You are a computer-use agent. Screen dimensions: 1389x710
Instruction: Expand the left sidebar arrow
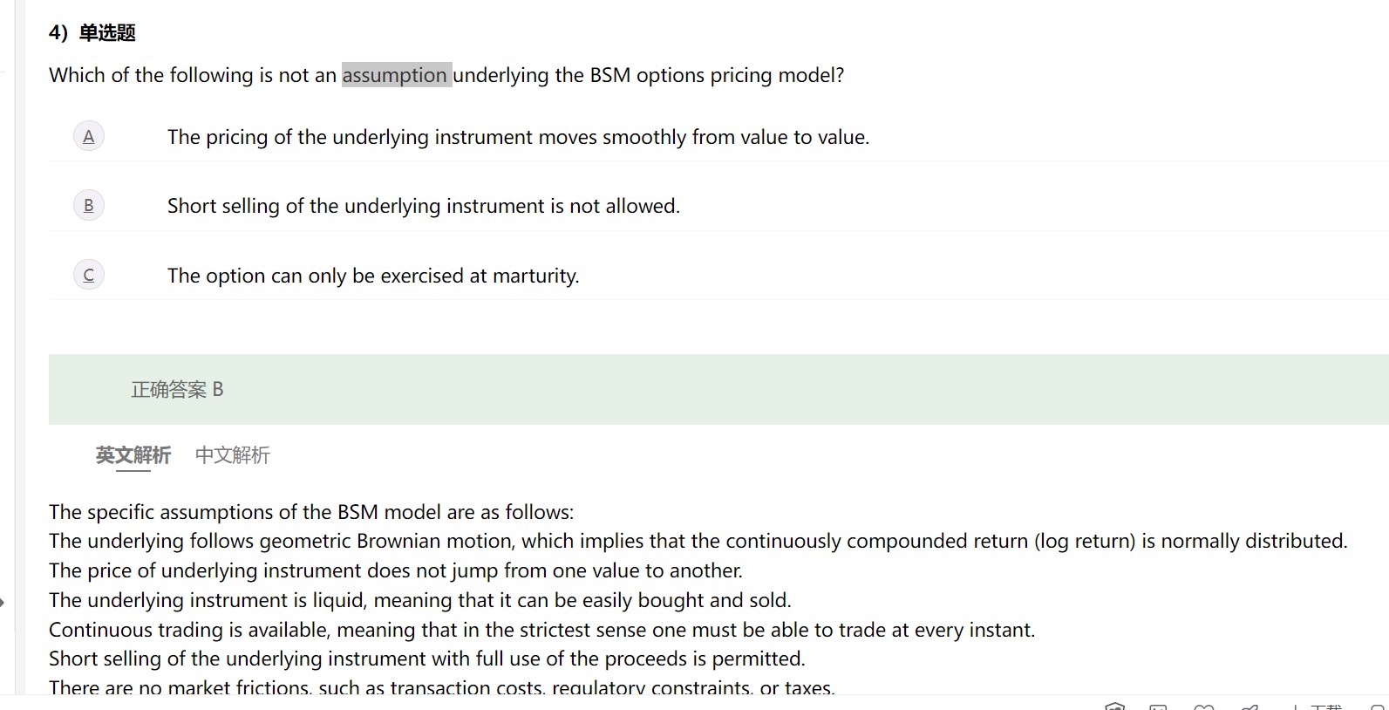(3, 602)
